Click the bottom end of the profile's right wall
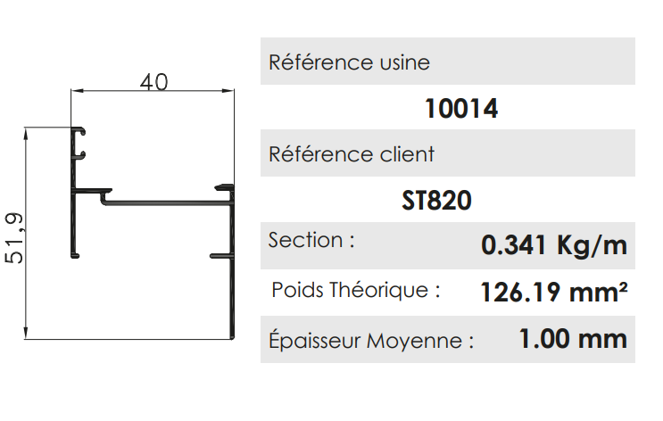Viewport: 663px width, 421px height. (x=231, y=334)
